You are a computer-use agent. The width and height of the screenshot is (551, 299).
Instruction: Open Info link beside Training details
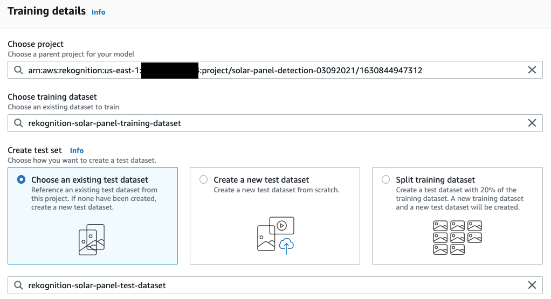(98, 12)
